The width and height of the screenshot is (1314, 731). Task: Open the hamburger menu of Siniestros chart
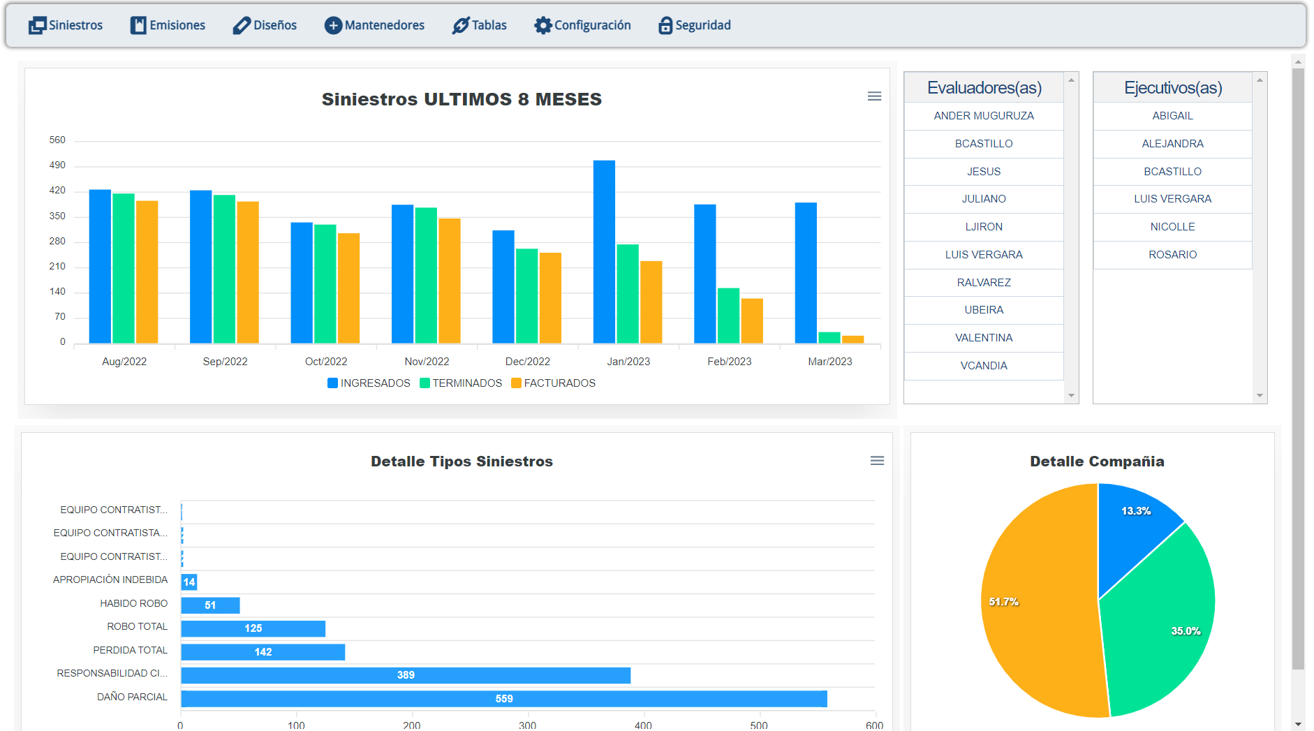coord(874,96)
